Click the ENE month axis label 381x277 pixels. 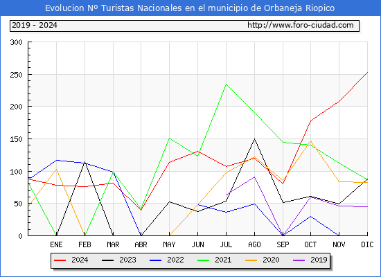pos(56,244)
